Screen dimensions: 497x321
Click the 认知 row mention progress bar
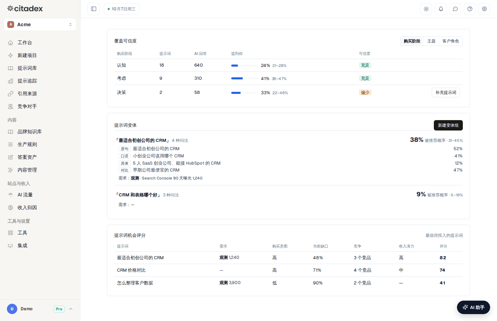pyautogui.click(x=245, y=66)
